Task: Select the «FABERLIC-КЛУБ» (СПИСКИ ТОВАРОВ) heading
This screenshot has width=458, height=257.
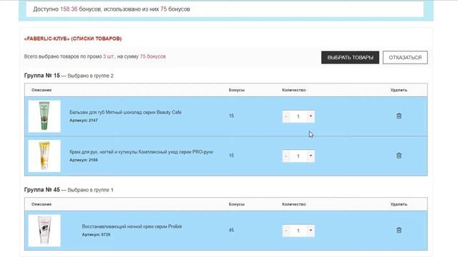Action: click(x=73, y=39)
